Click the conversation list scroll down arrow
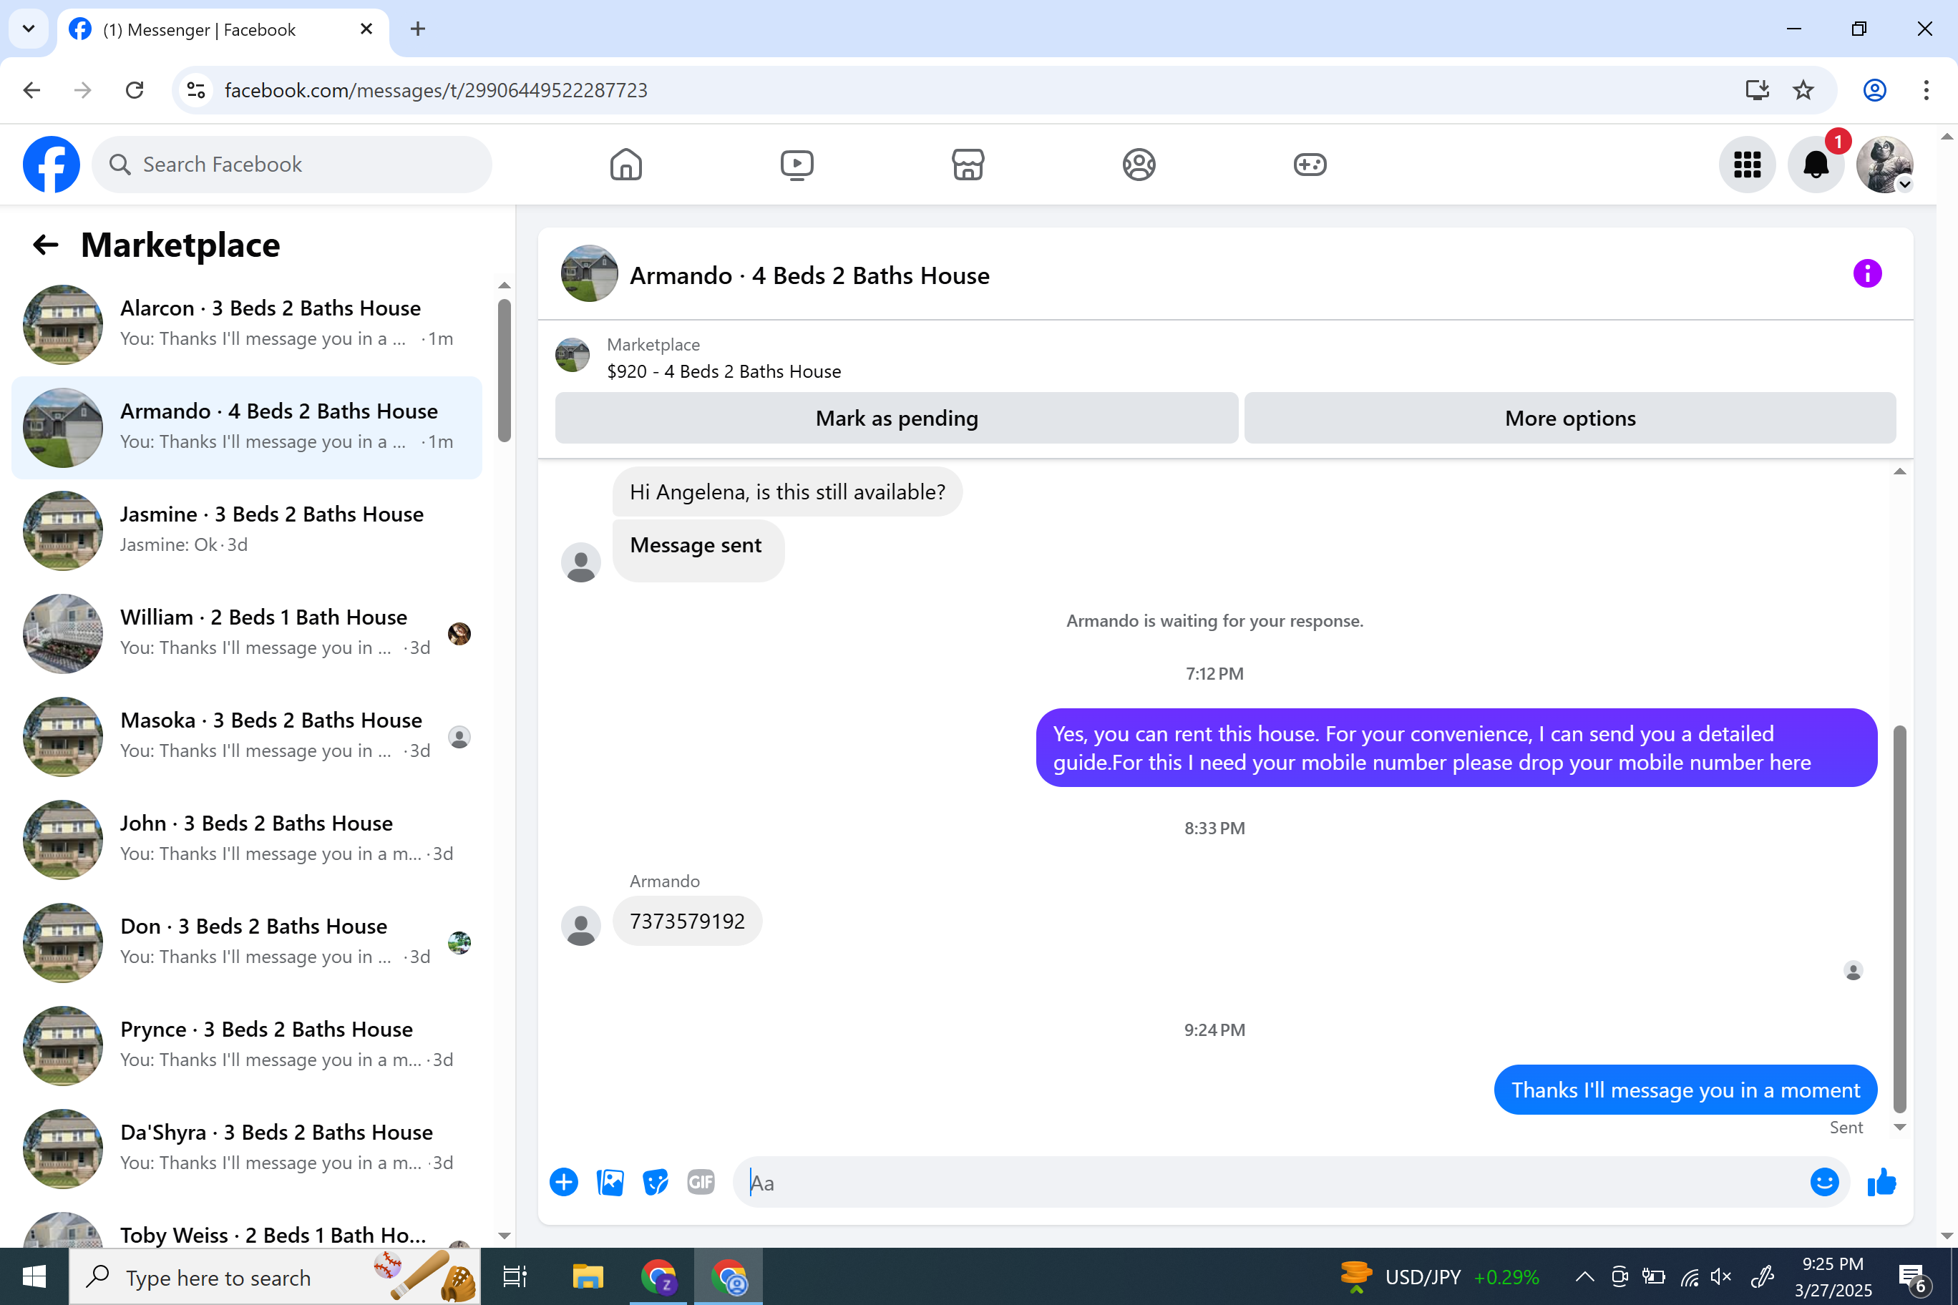 (505, 1236)
